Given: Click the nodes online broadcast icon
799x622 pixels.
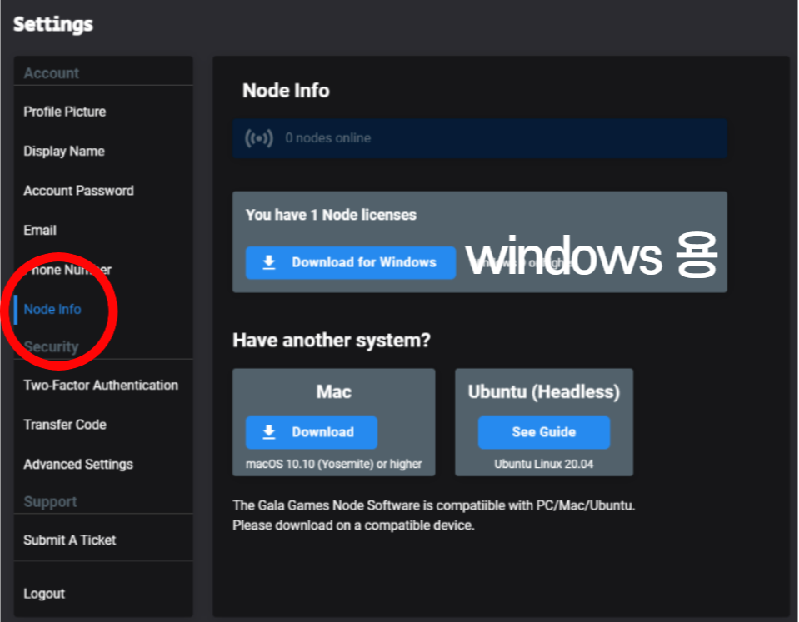Looking at the screenshot, I should click(x=259, y=138).
